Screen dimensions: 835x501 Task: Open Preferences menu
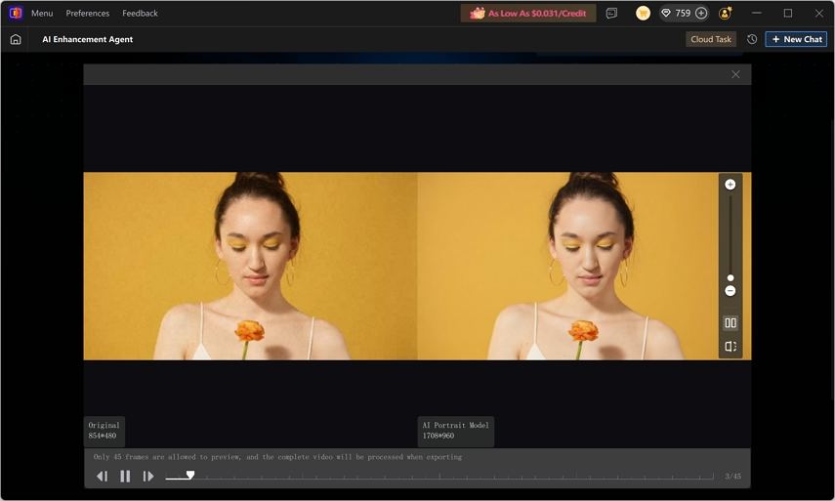(x=88, y=14)
